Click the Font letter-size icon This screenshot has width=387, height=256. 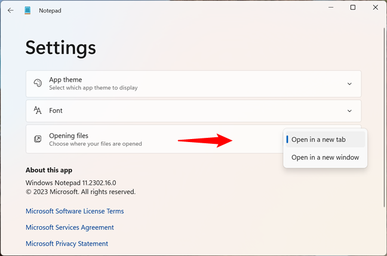[x=38, y=110]
